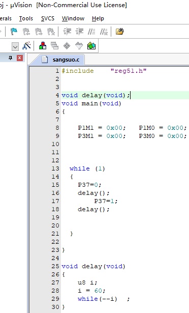Click the P1M0 = 0x00 statement
The width and height of the screenshot is (189, 313).
coord(163,128)
